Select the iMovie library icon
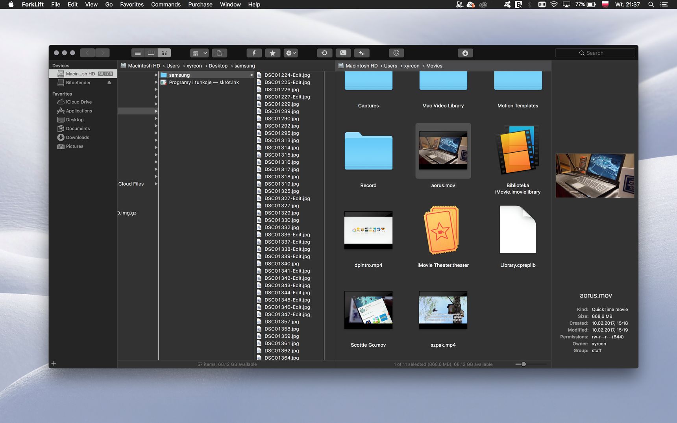 click(518, 150)
